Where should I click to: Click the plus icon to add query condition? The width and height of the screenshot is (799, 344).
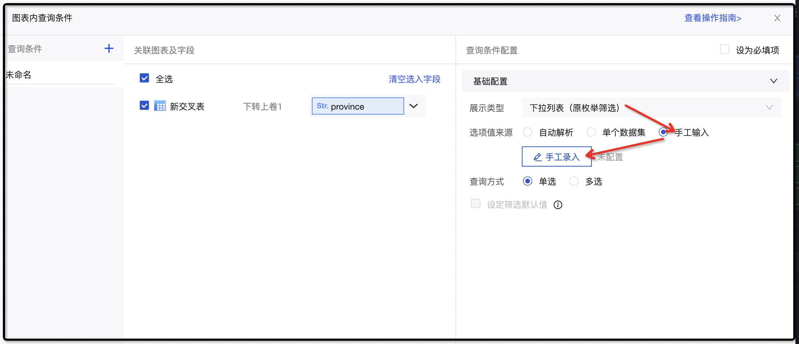[109, 49]
